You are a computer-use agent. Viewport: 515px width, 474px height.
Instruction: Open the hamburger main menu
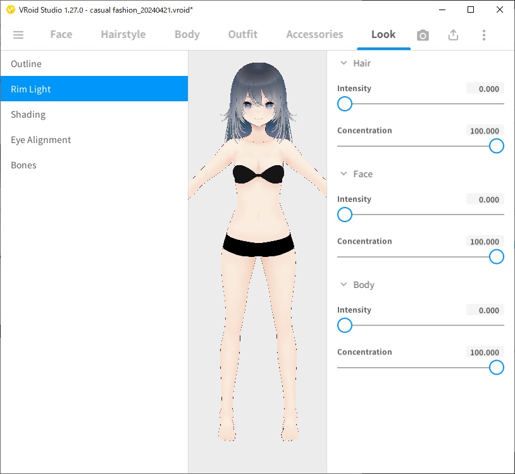coord(18,35)
